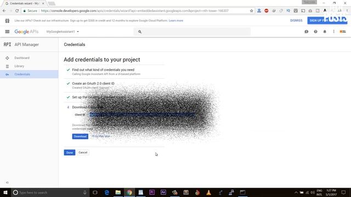This screenshot has height=197, width=351.
Task: Click the blue Done button
Action: 70,153
